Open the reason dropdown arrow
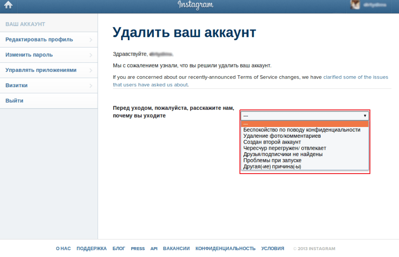 (365, 116)
